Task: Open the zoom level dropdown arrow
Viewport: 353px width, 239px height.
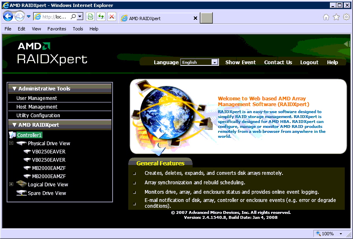Action: coord(341,234)
